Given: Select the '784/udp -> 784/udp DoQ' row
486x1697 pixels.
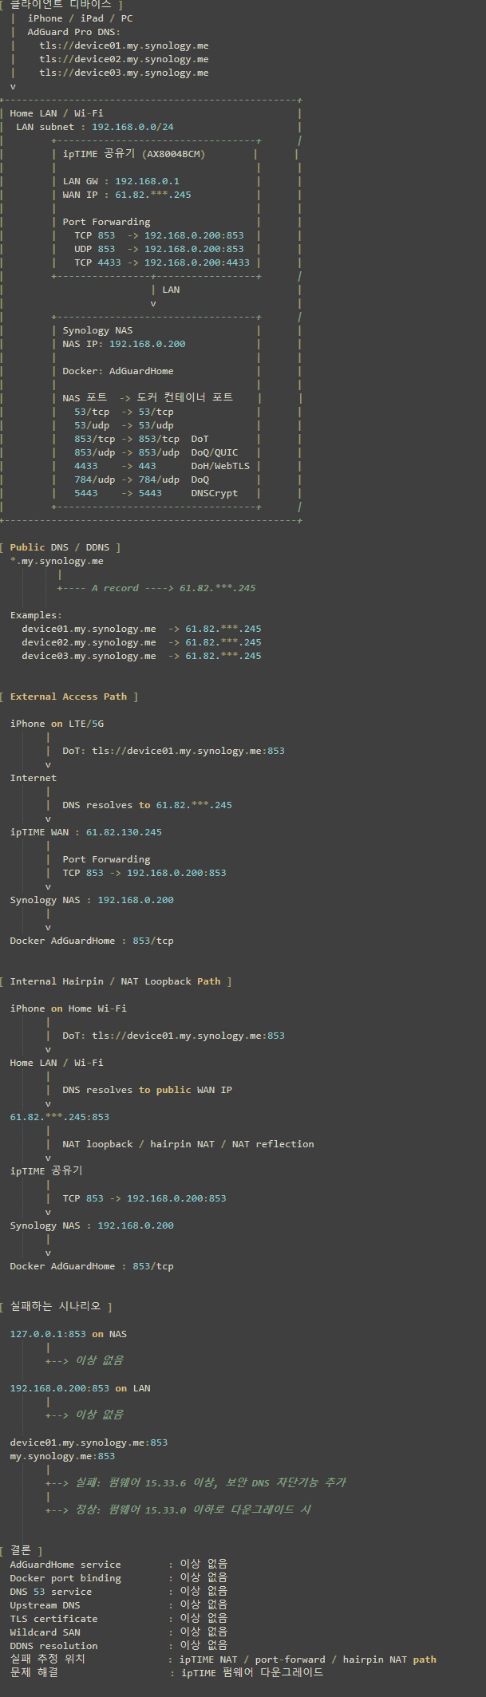Looking at the screenshot, I should coord(141,480).
